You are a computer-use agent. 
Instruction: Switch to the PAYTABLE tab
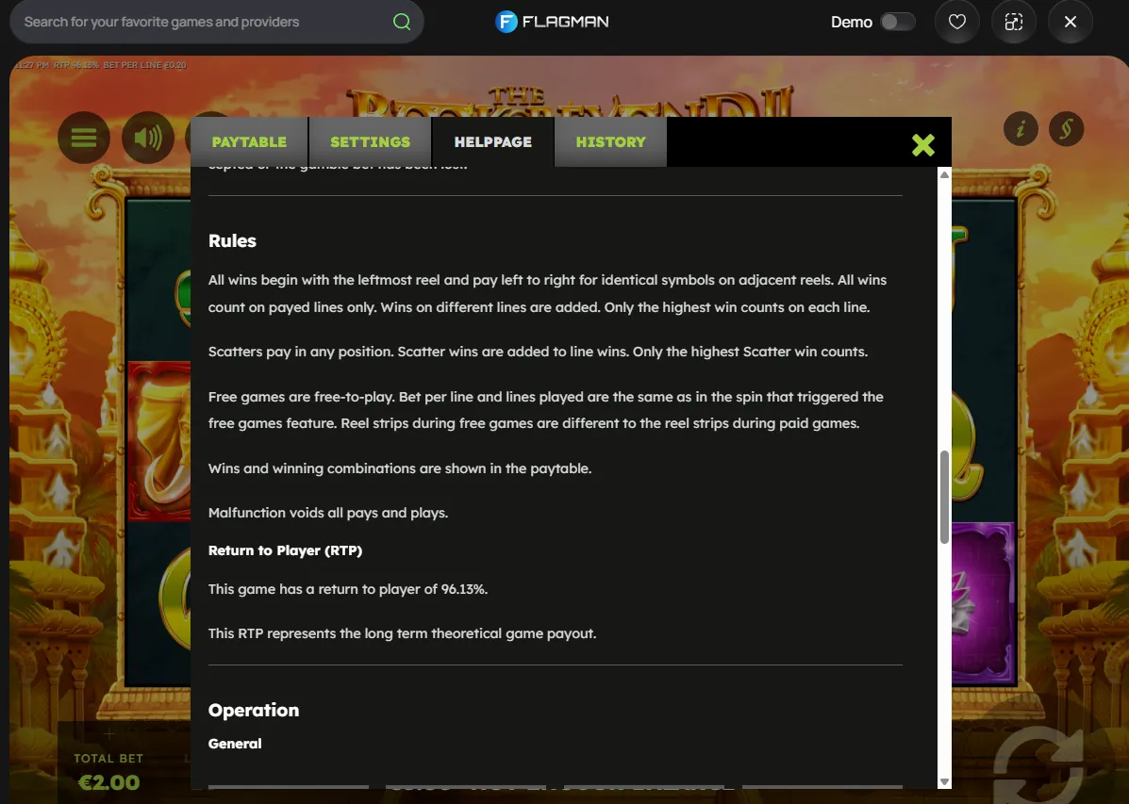249,141
